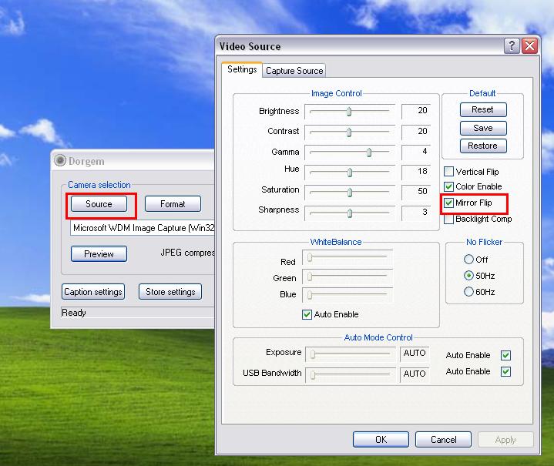Viewport: 554px width, 466px height.
Task: Click the Brightness slider handle
Action: point(349,112)
